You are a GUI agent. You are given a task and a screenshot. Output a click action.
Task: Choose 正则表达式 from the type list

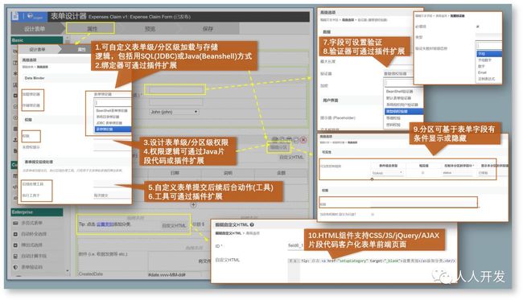click(x=486, y=79)
